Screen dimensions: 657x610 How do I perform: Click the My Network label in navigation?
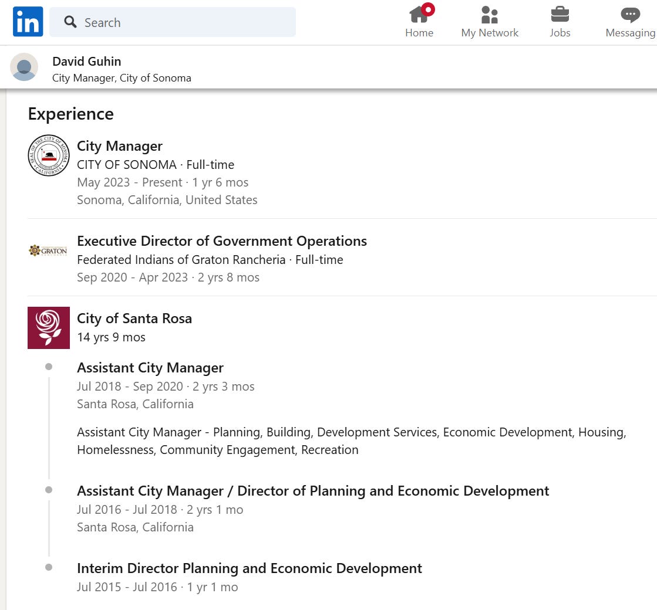click(x=490, y=33)
